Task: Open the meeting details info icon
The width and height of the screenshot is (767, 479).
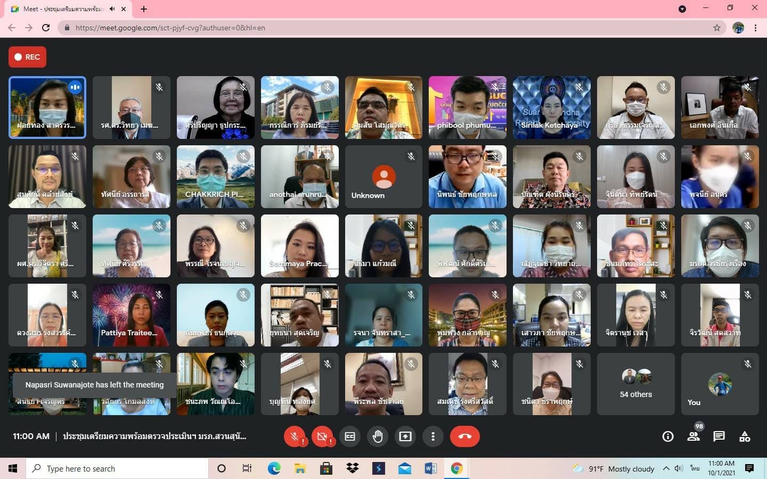Action: [667, 436]
